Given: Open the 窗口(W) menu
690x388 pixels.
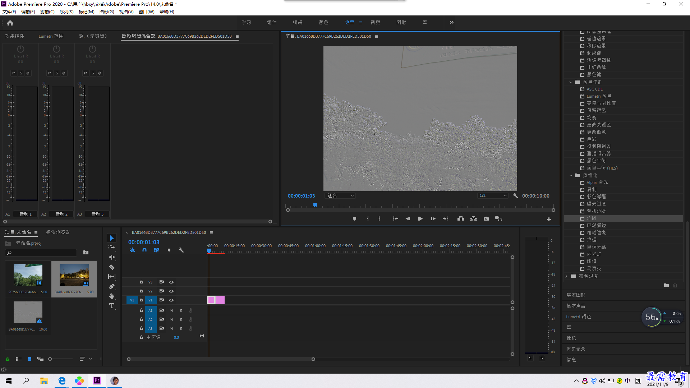Looking at the screenshot, I should tap(147, 12).
